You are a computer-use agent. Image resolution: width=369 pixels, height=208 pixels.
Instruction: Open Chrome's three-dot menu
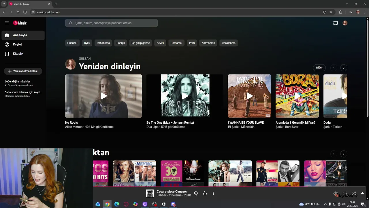point(365,12)
